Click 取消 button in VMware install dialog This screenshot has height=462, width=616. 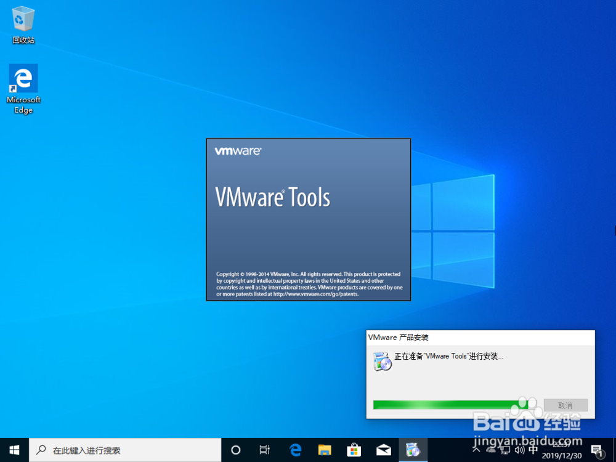(565, 405)
